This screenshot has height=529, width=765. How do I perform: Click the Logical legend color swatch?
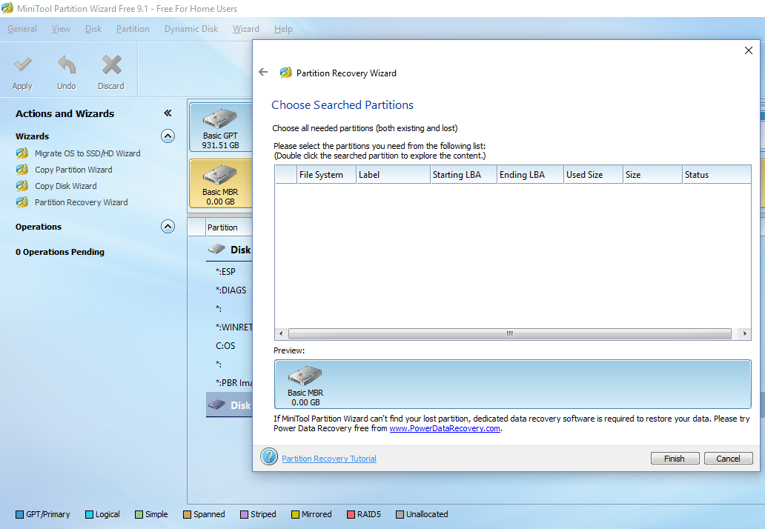pyautogui.click(x=89, y=514)
